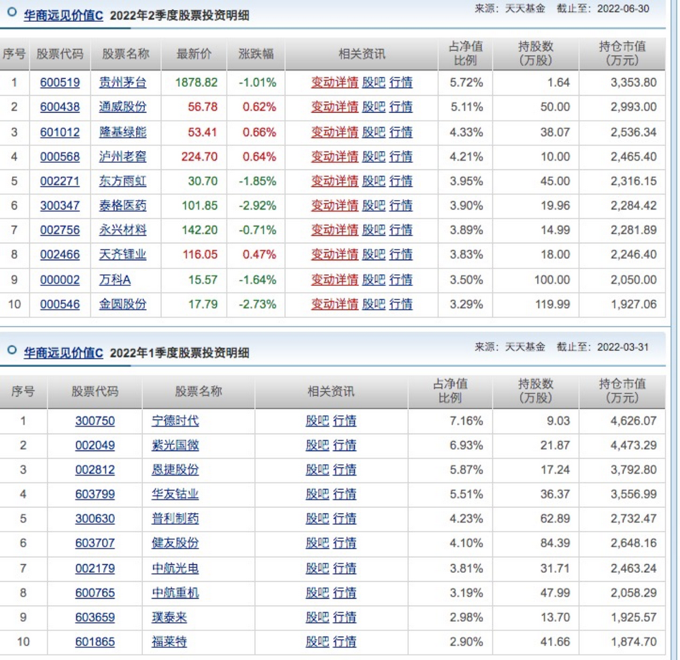Image resolution: width=680 pixels, height=660 pixels.
Task: Open 华商远见价值C link in 1季度 header
Action: pos(63,352)
